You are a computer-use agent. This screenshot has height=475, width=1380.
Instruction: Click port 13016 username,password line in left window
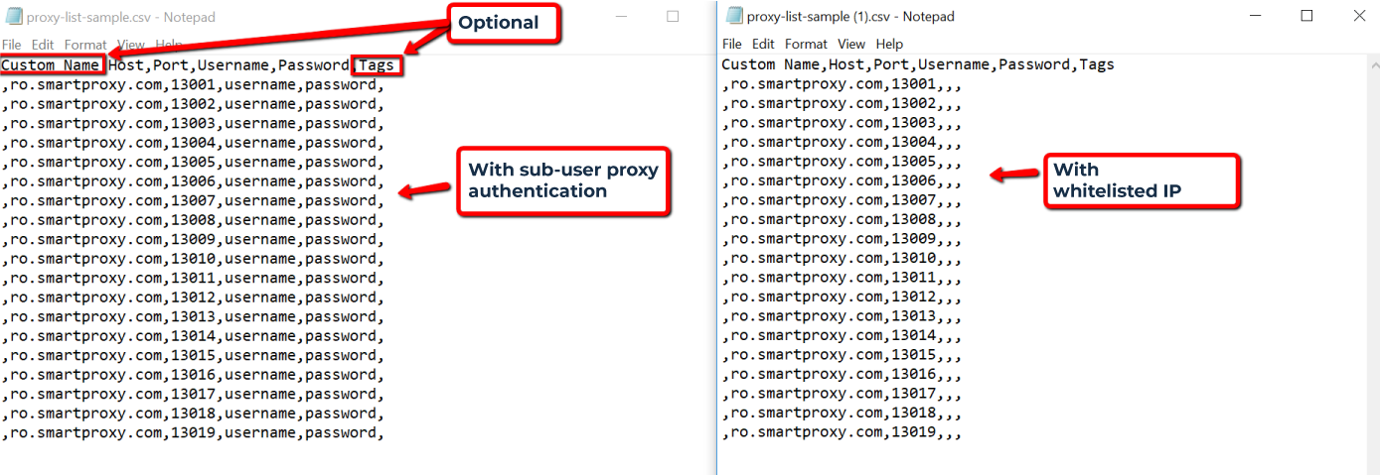coord(193,375)
